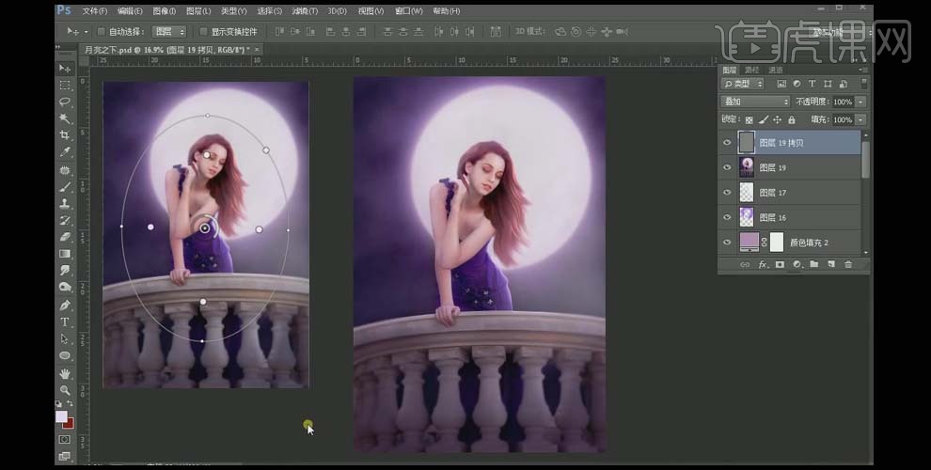Image resolution: width=931 pixels, height=470 pixels.
Task: Select the Dodge tool
Action: 65,287
